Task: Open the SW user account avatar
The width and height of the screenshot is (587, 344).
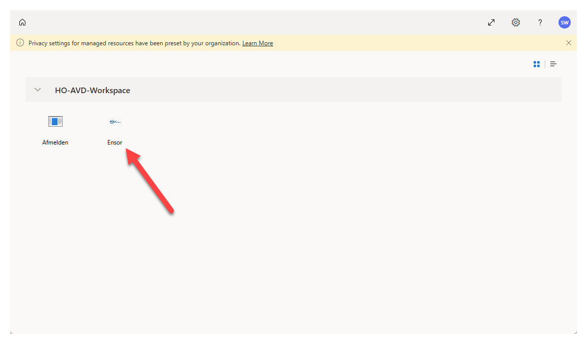Action: click(x=564, y=22)
